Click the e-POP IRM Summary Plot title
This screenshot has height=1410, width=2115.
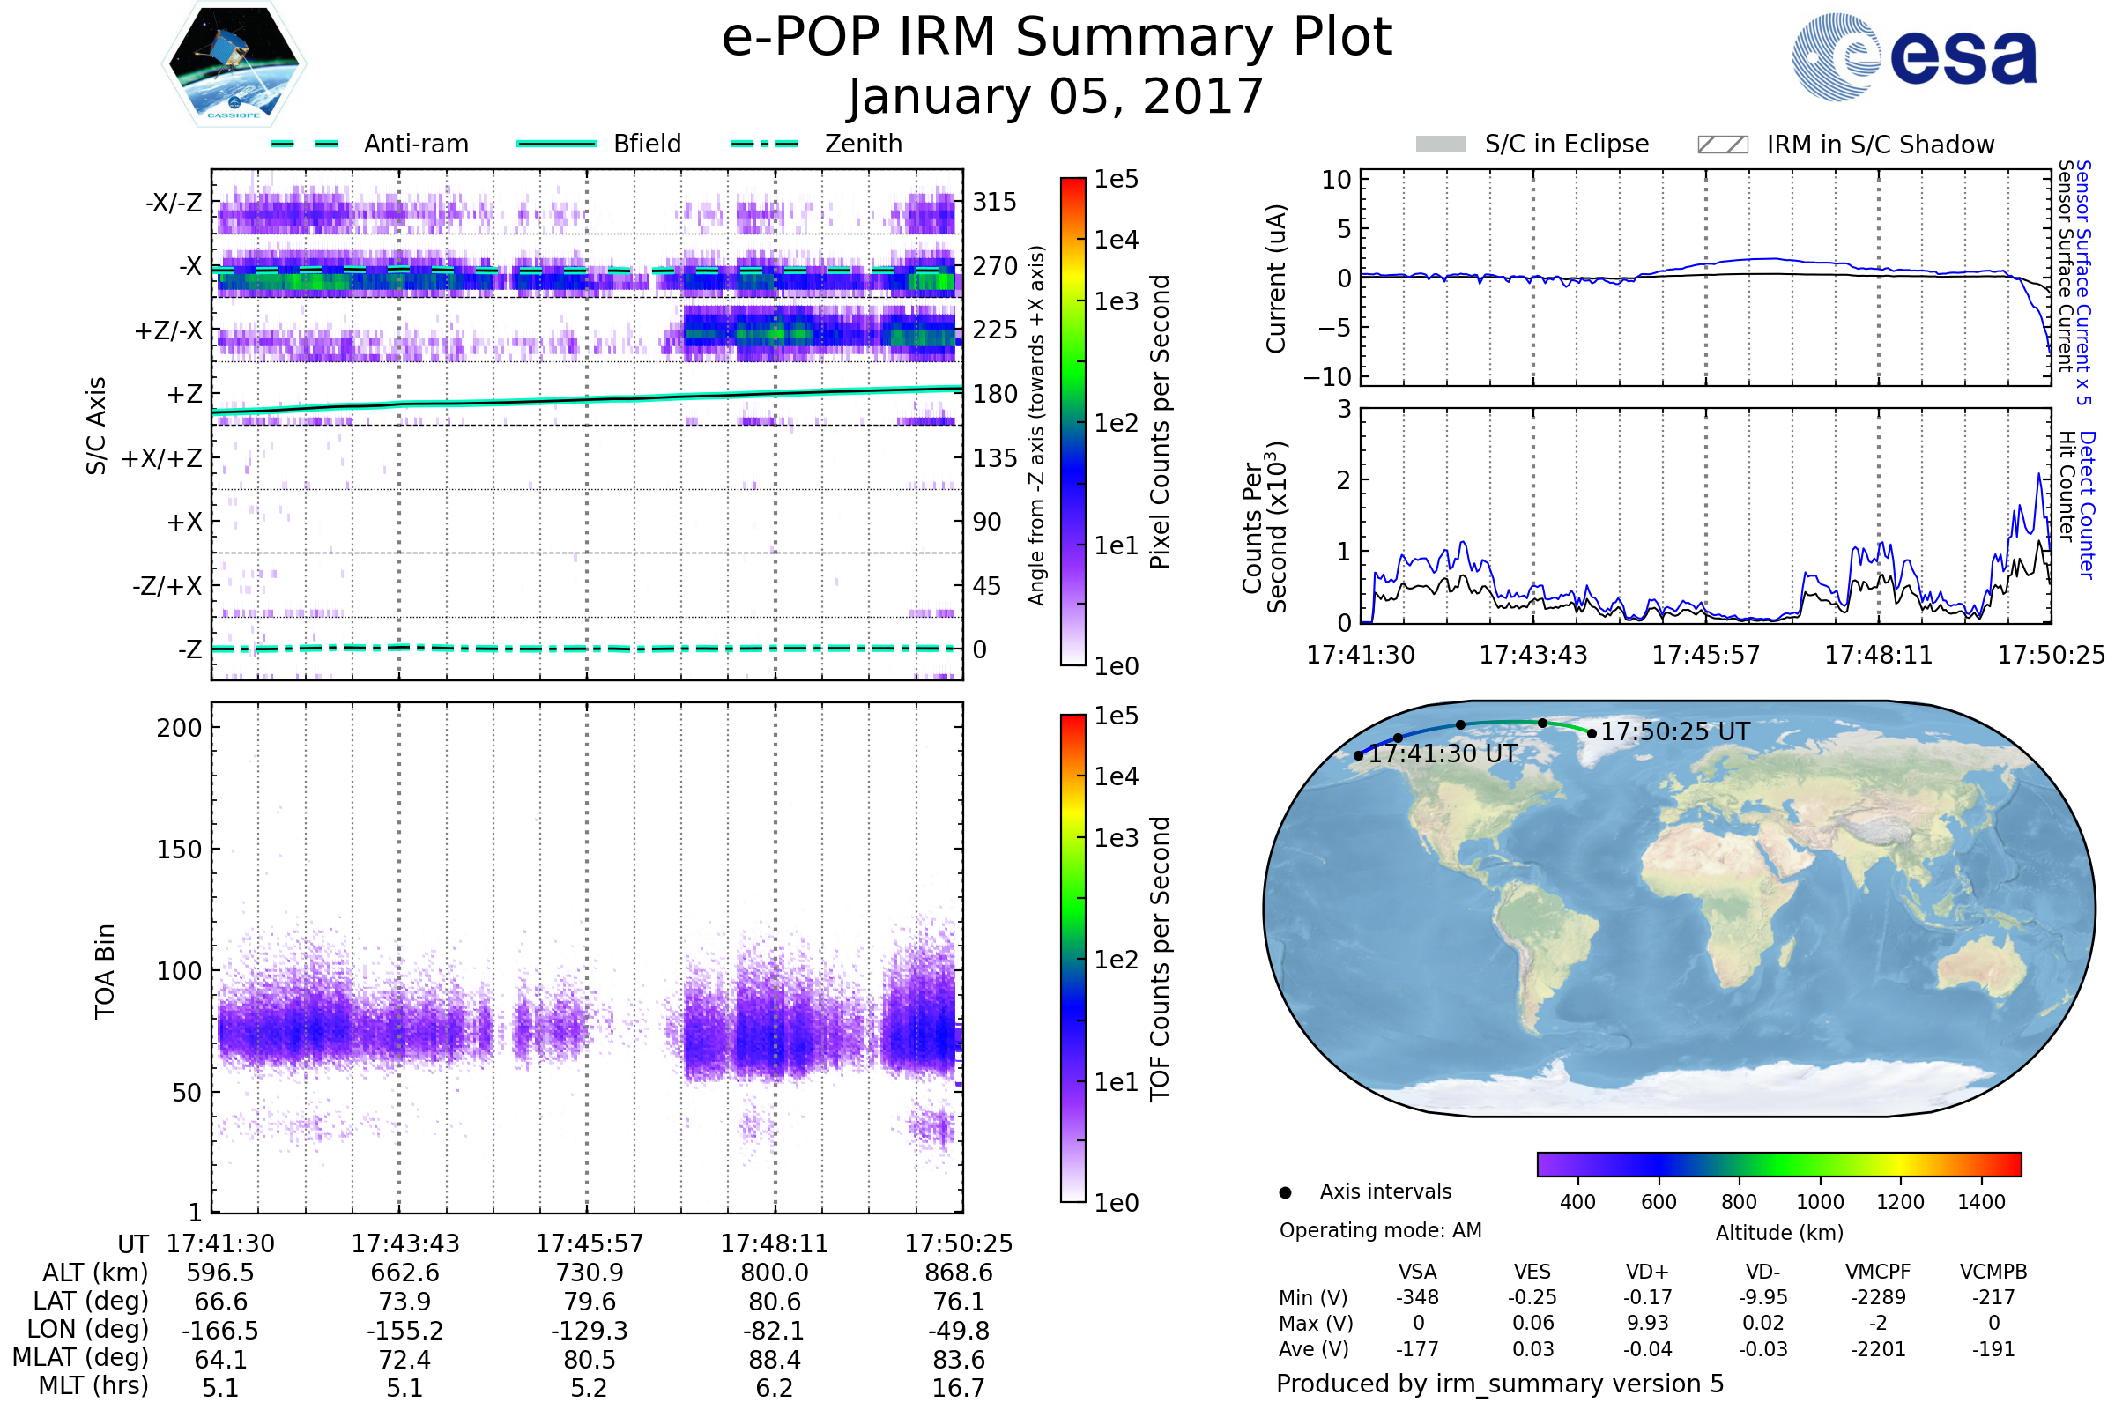point(1057,38)
